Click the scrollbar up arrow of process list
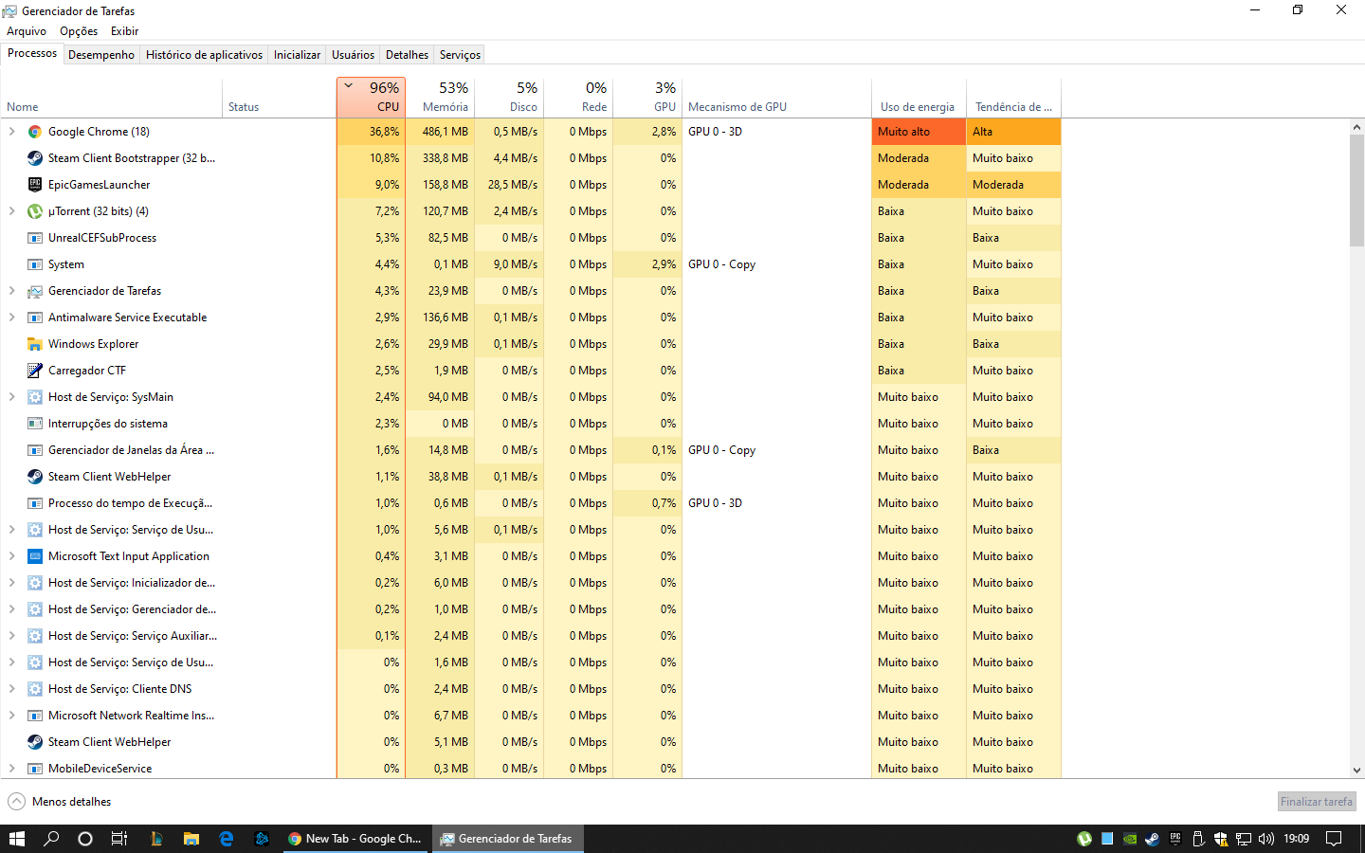 pos(1356,127)
